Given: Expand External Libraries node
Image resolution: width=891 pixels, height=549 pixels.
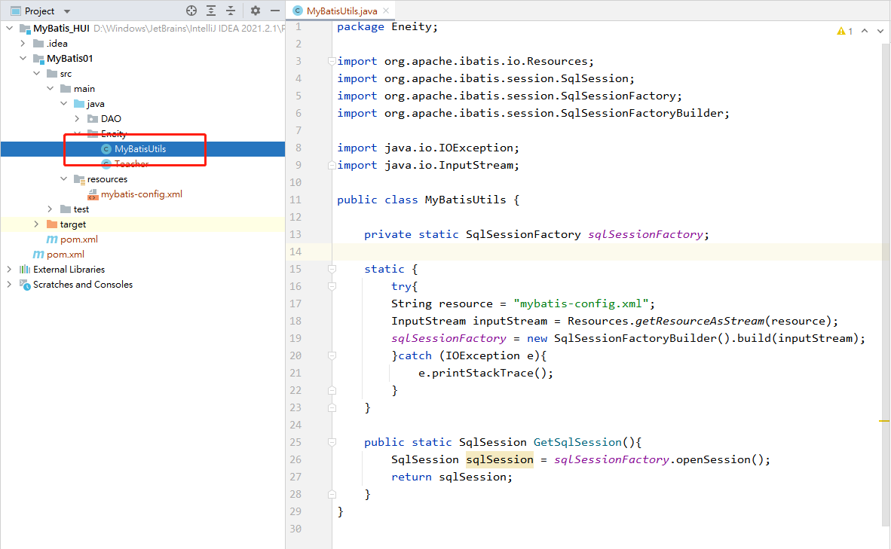Looking at the screenshot, I should 10,269.
